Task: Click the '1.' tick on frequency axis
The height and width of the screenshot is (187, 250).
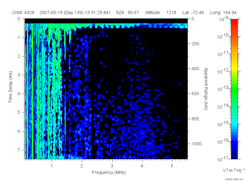Action: 52,166
